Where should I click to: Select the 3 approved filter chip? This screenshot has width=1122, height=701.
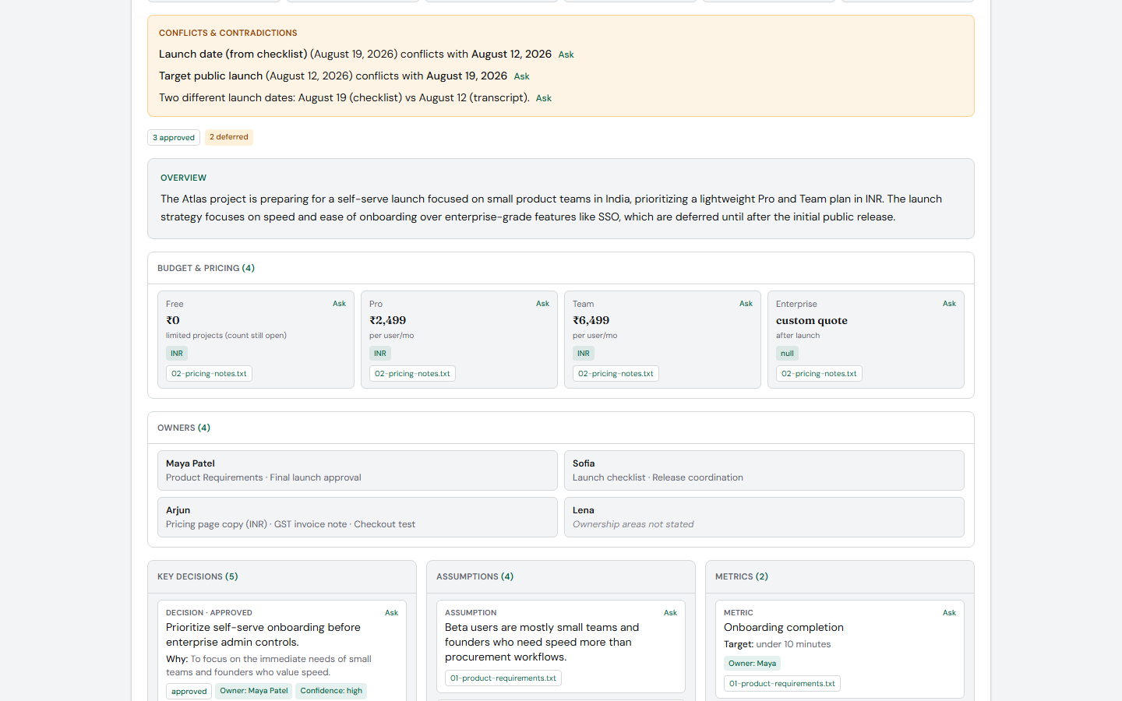174,138
